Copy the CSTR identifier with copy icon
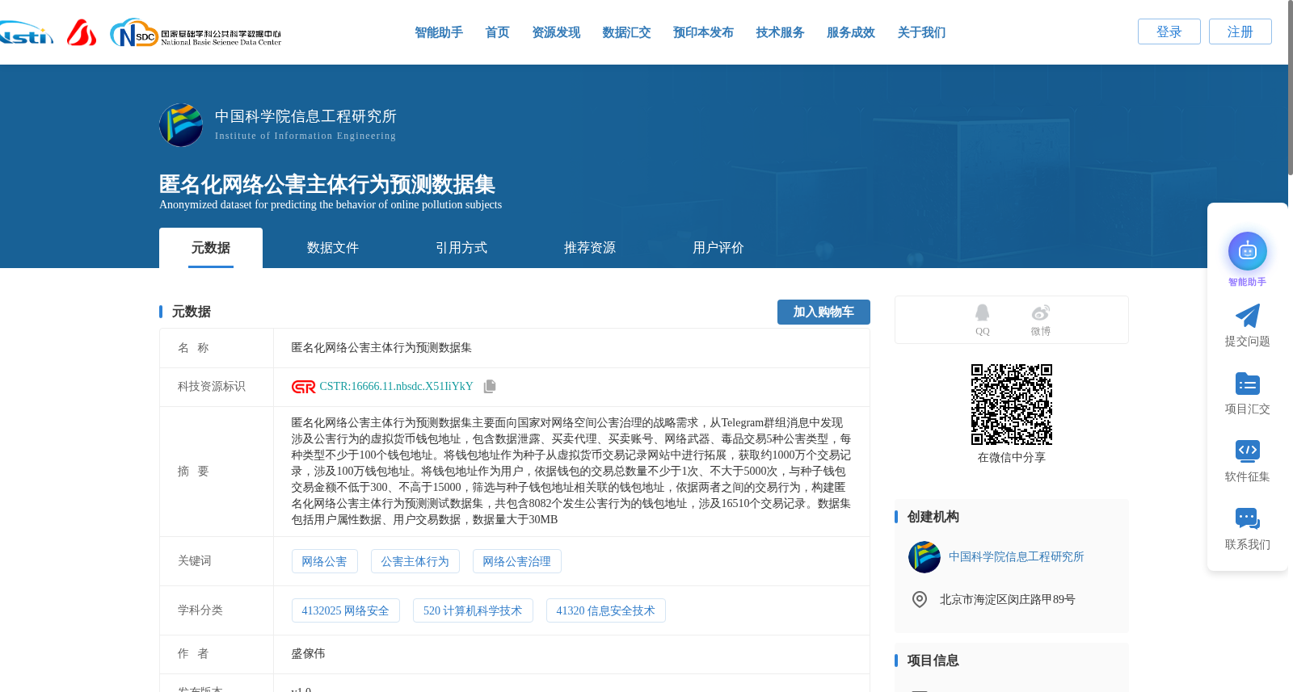 490,387
